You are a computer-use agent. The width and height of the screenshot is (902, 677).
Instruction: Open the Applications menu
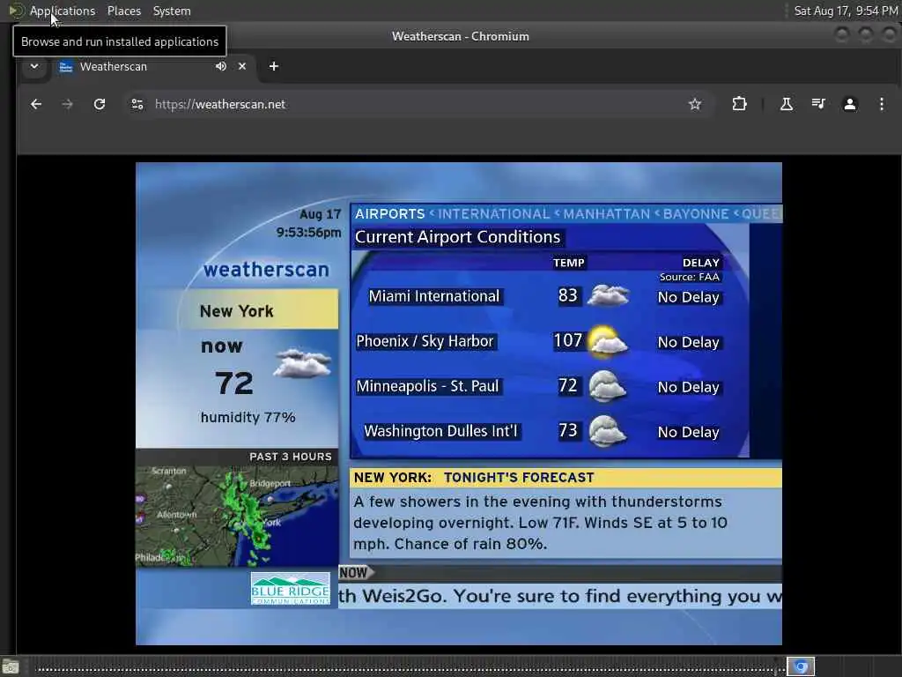63,11
